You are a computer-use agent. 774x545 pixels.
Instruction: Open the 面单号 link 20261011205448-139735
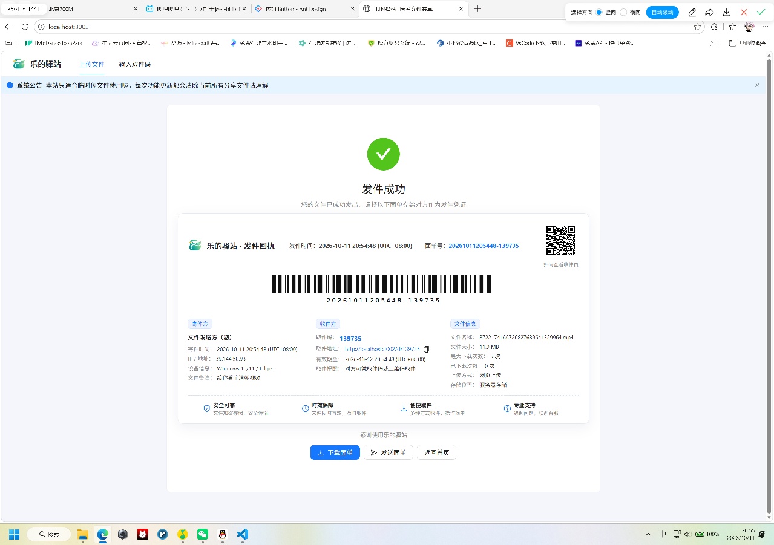pos(484,246)
